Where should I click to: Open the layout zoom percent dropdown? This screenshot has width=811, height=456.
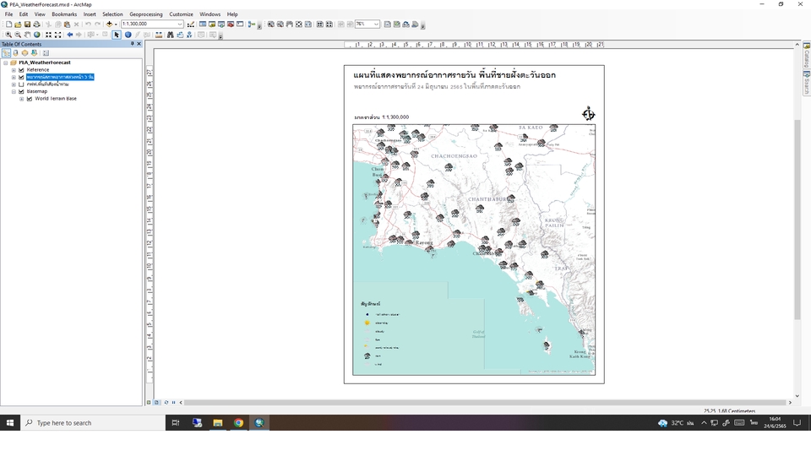(376, 24)
